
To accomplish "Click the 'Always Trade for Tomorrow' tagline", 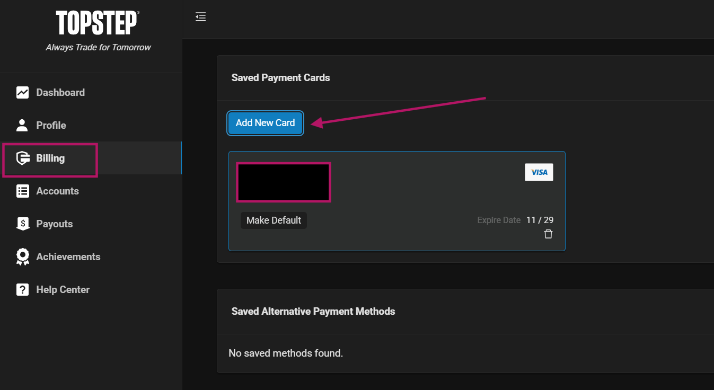I will point(98,48).
